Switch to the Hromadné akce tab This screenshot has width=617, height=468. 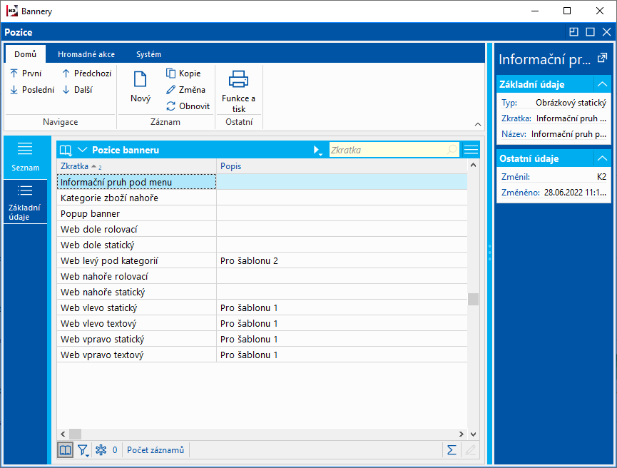(x=86, y=54)
